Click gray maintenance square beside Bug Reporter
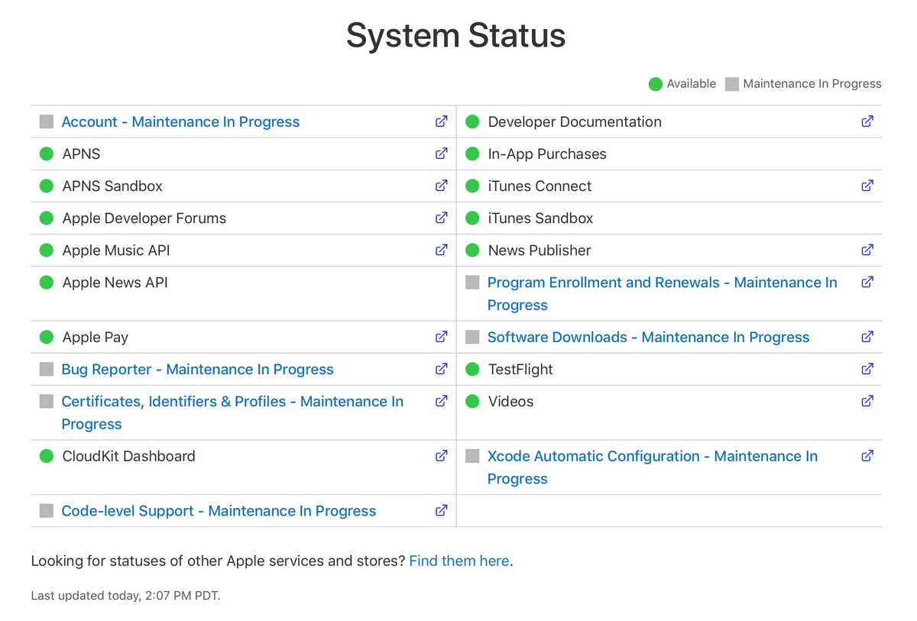 pos(47,369)
